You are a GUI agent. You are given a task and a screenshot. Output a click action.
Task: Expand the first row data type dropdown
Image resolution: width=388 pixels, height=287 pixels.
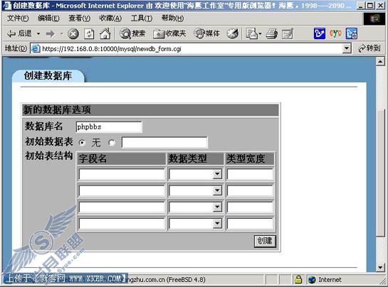[217, 174]
